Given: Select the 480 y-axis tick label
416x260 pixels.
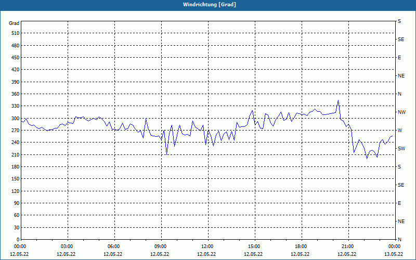Looking at the screenshot, I should click(x=16, y=46).
